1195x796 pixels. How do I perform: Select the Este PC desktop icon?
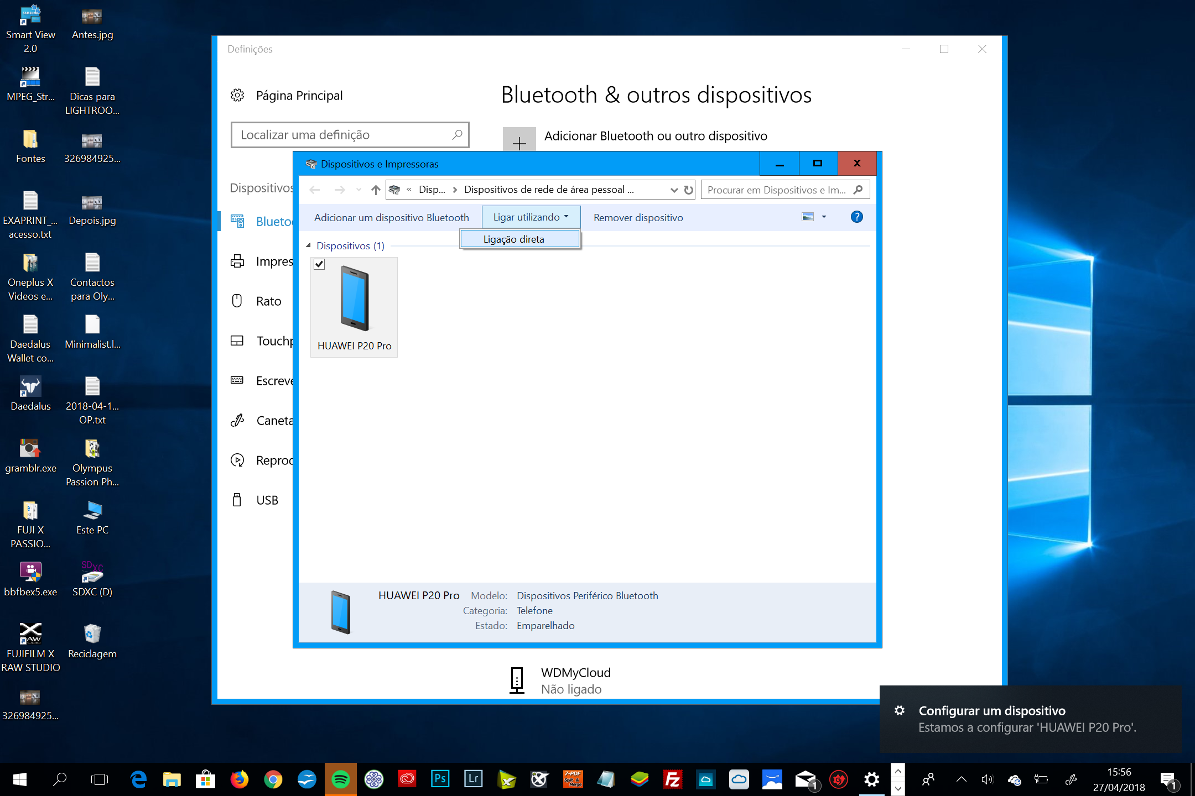[x=92, y=517]
